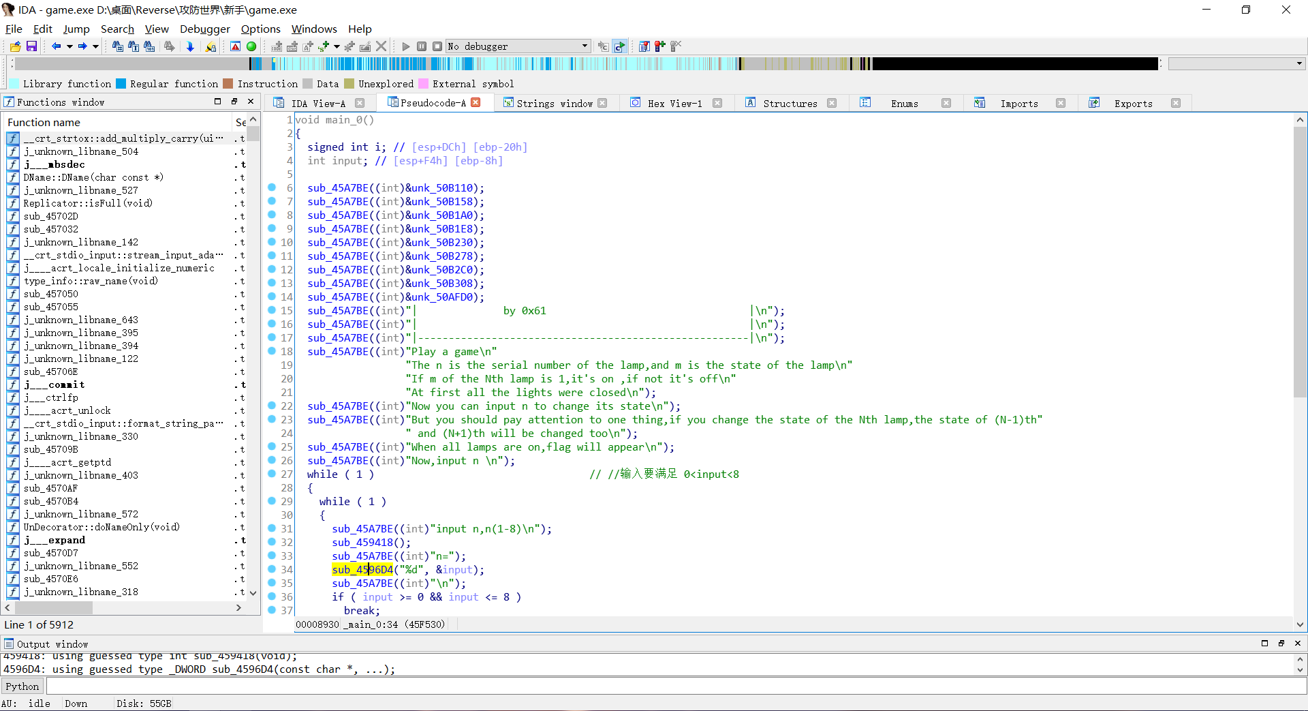1308x711 pixels.
Task: Click the highlighted sub_4596D4 call
Action: click(x=362, y=569)
